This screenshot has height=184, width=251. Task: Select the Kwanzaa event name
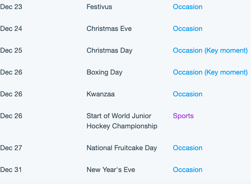point(100,94)
